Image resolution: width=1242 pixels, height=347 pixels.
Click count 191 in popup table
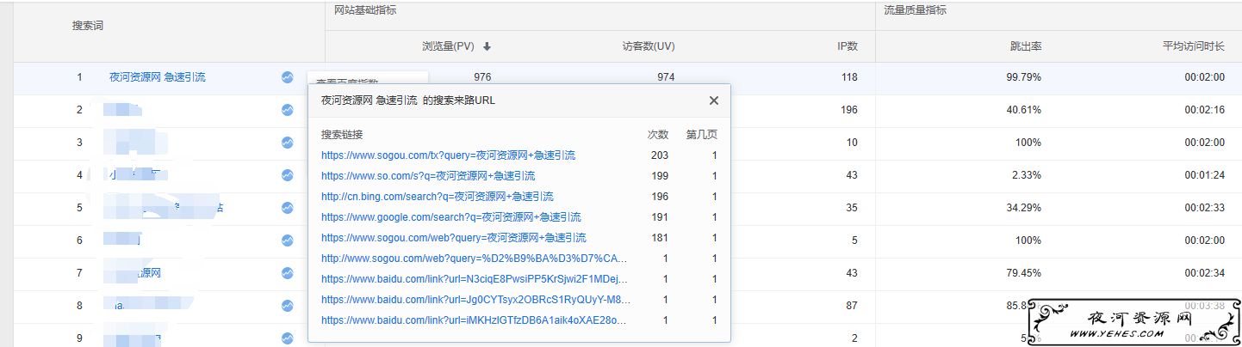[660, 217]
